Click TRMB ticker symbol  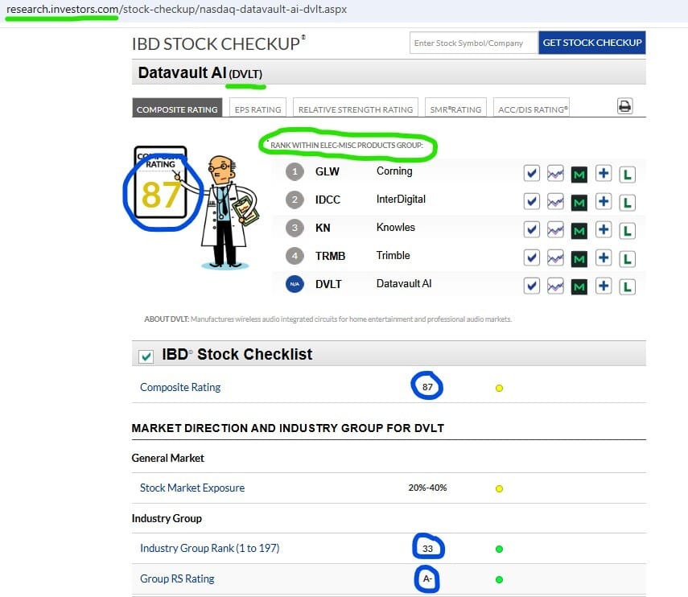point(330,256)
